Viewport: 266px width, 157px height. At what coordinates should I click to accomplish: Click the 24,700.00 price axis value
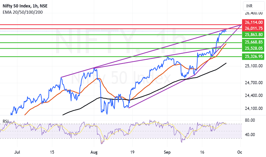[x=254, y=83]
